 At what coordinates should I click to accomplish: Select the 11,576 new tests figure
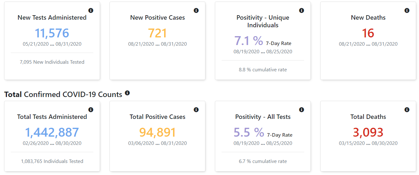52,33
